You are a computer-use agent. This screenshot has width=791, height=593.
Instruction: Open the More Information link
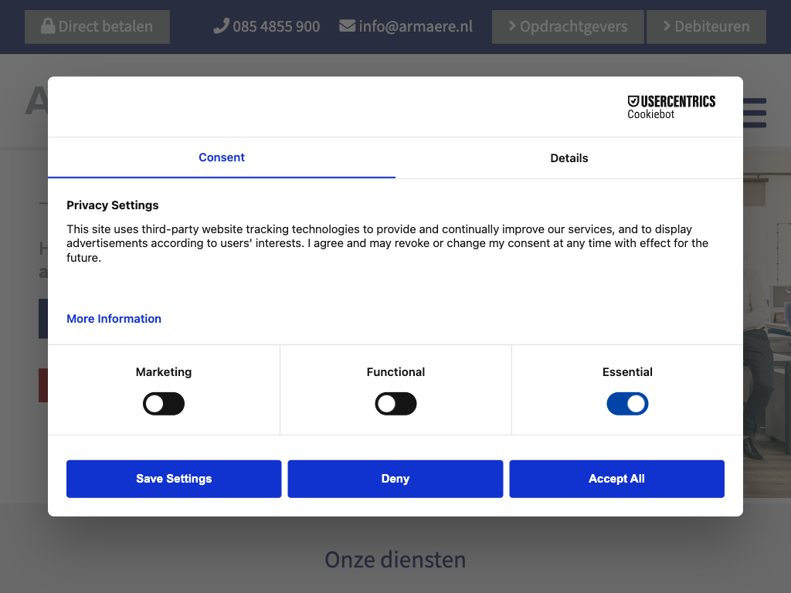[114, 319]
